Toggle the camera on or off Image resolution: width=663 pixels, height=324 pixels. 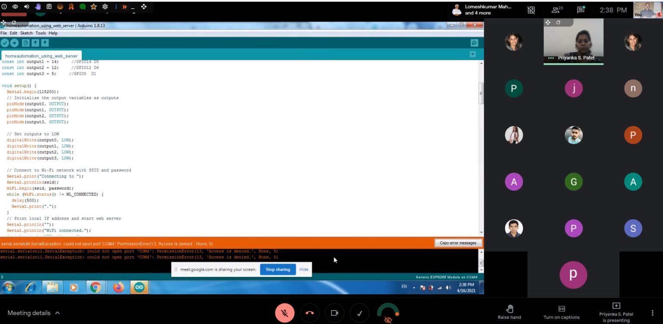[334, 313]
